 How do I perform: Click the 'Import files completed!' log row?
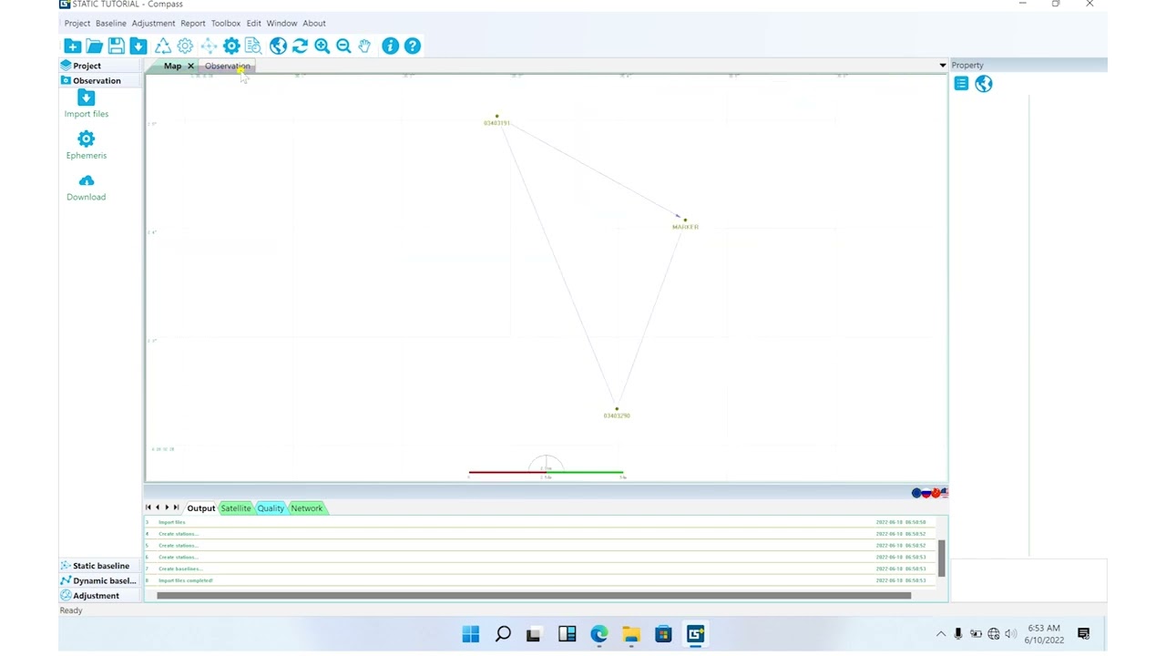point(539,580)
